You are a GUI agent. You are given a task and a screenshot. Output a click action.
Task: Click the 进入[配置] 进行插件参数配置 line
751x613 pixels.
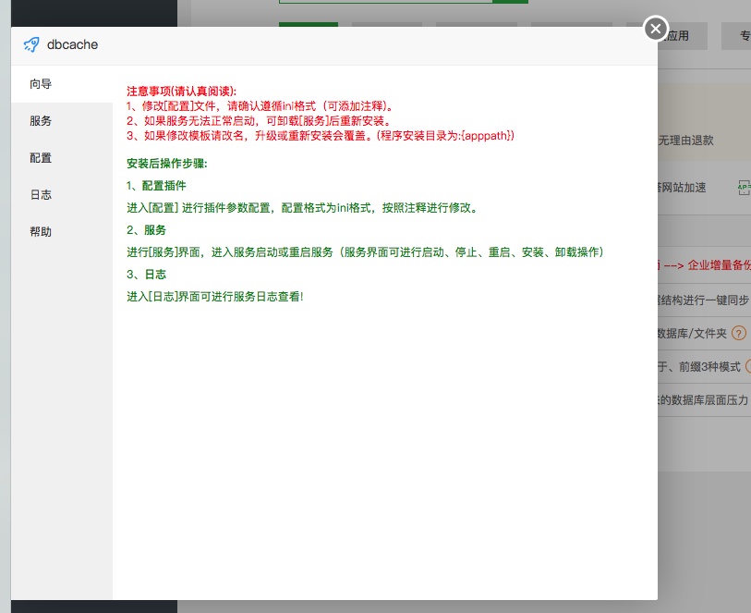(x=302, y=207)
